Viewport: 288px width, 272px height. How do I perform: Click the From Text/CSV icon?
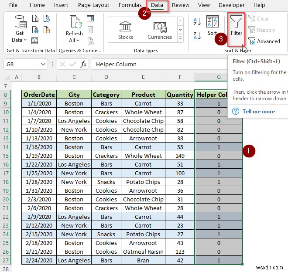coord(35,19)
